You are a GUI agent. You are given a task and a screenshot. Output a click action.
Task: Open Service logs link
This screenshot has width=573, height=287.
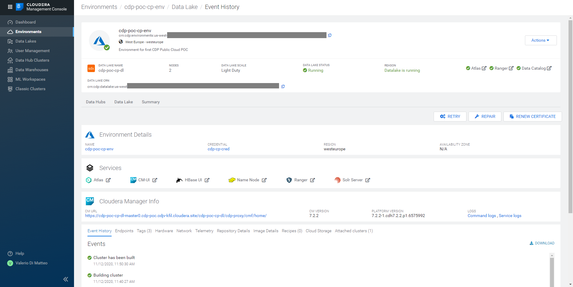coord(510,216)
